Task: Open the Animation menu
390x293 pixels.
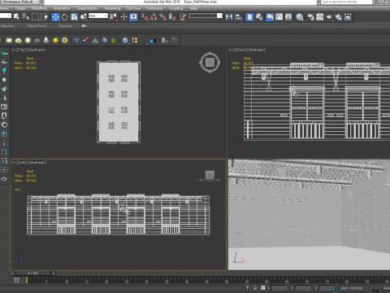Action: point(62,8)
